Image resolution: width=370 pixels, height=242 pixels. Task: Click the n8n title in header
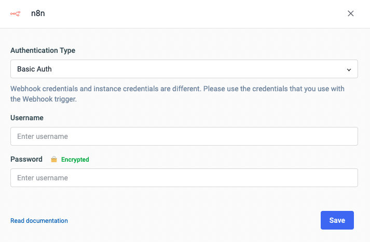(38, 13)
